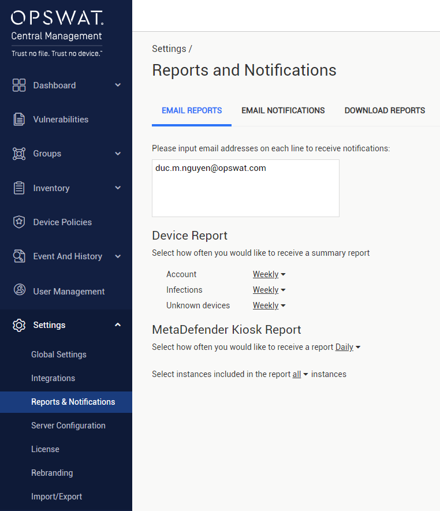
Task: Open the Infections frequency Weekly dropdown
Action: (x=269, y=290)
